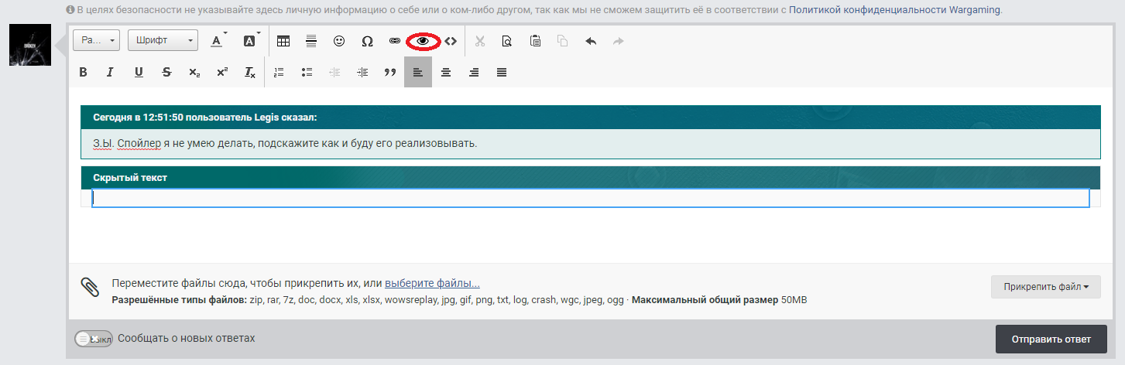Insert a block quote

click(x=390, y=72)
